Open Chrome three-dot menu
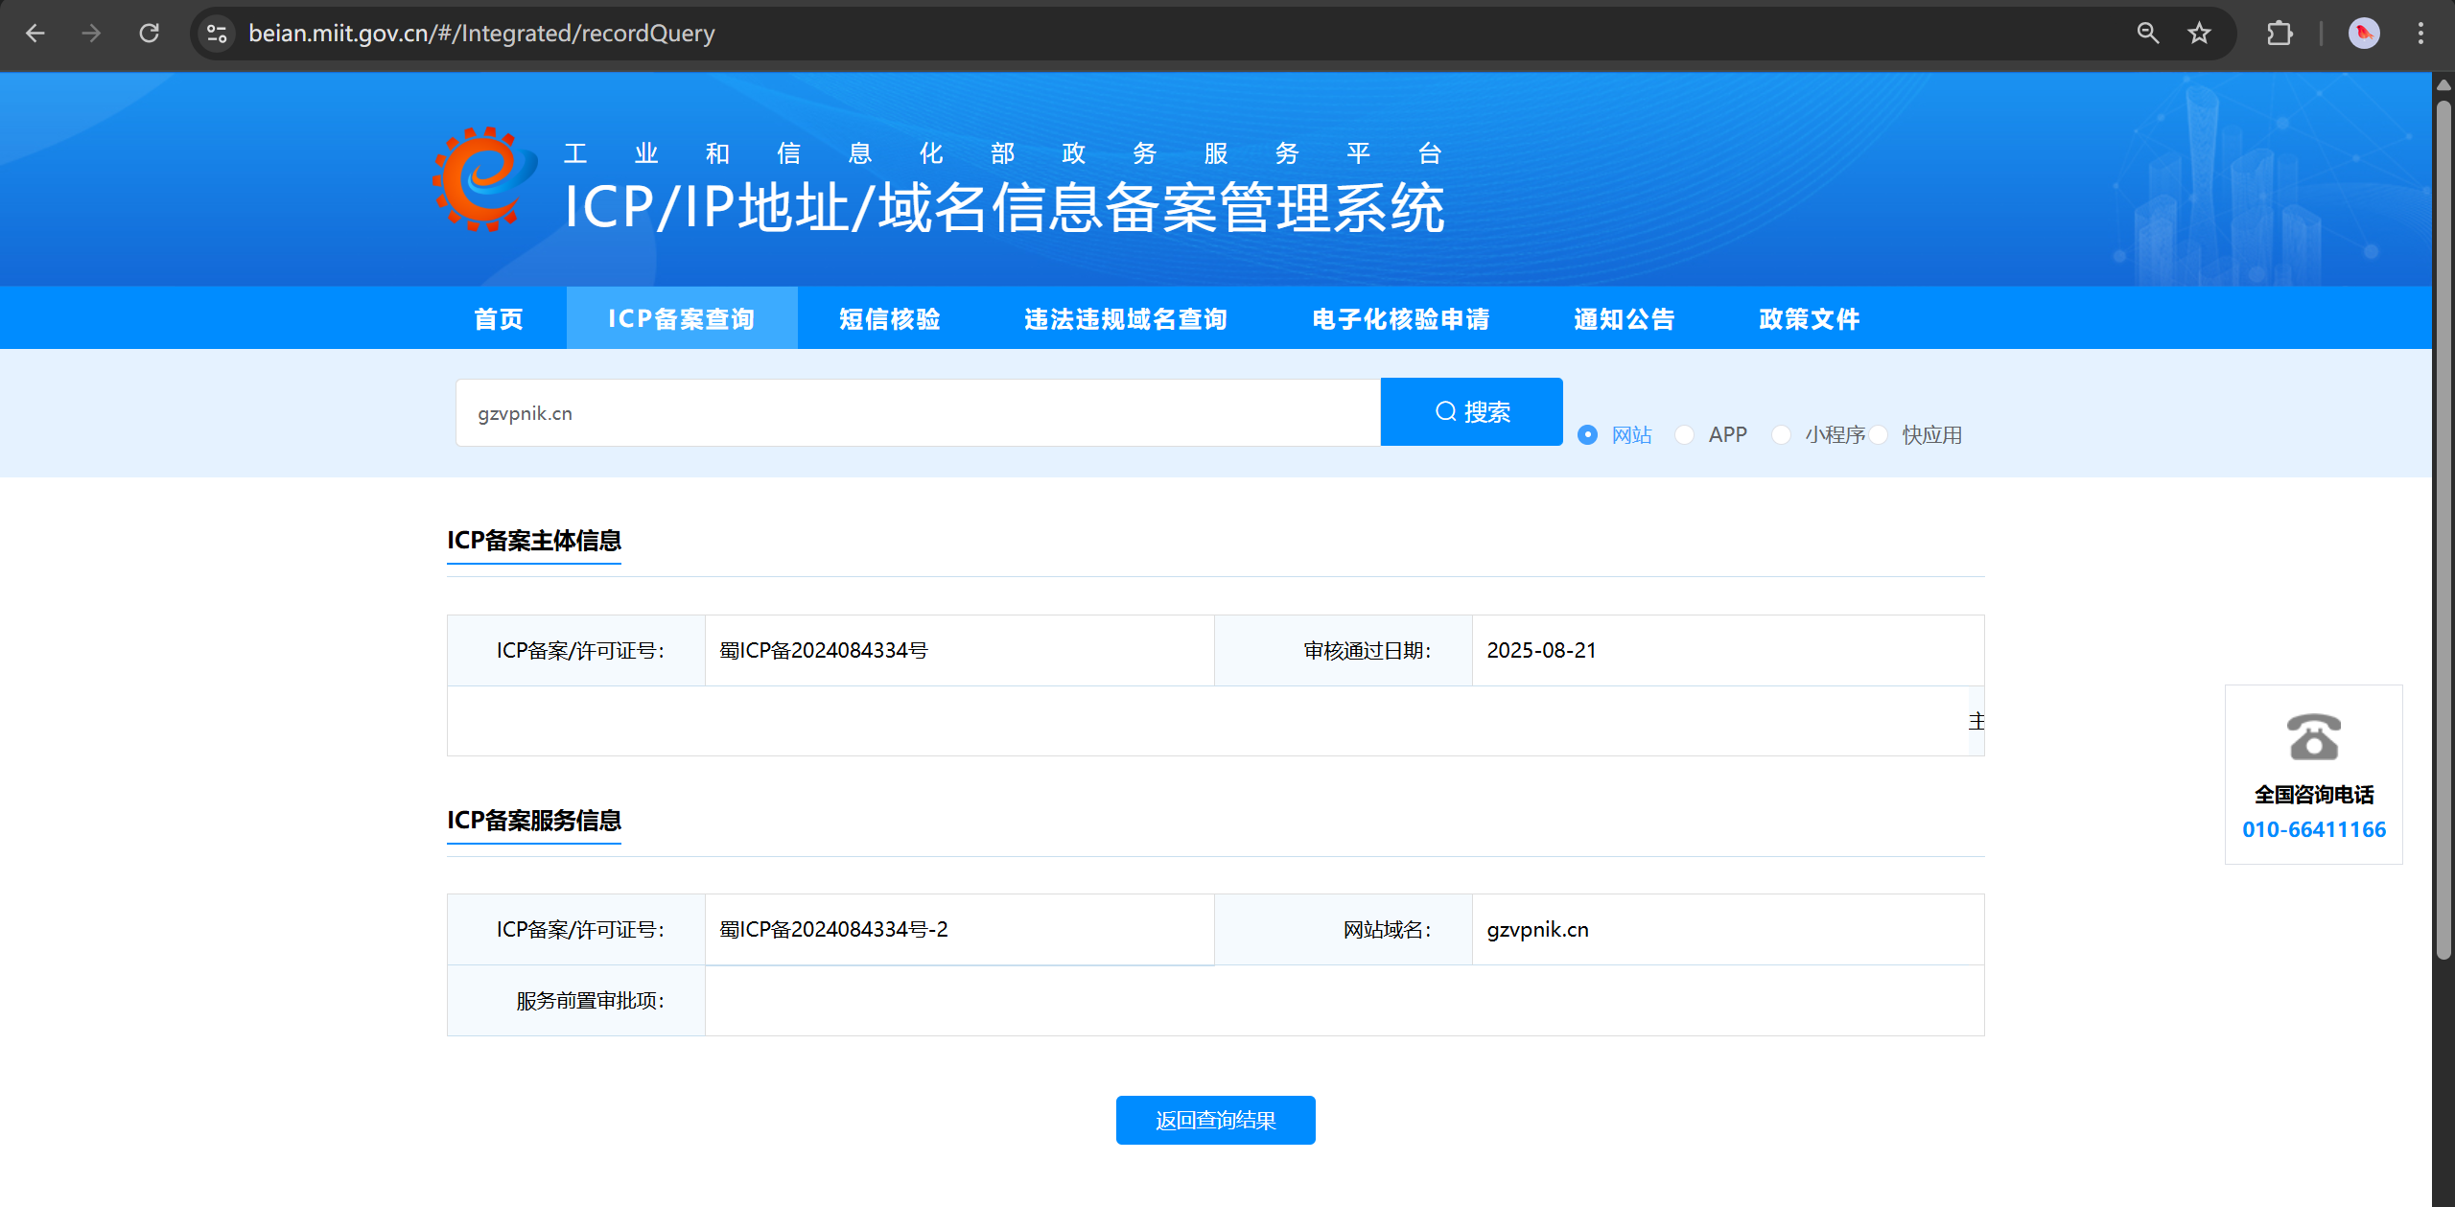Image resolution: width=2455 pixels, height=1207 pixels. [x=2420, y=34]
